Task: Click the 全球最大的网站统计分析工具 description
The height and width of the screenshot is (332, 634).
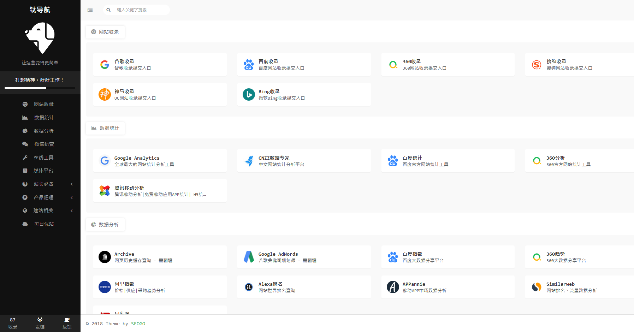Action: click(x=144, y=165)
